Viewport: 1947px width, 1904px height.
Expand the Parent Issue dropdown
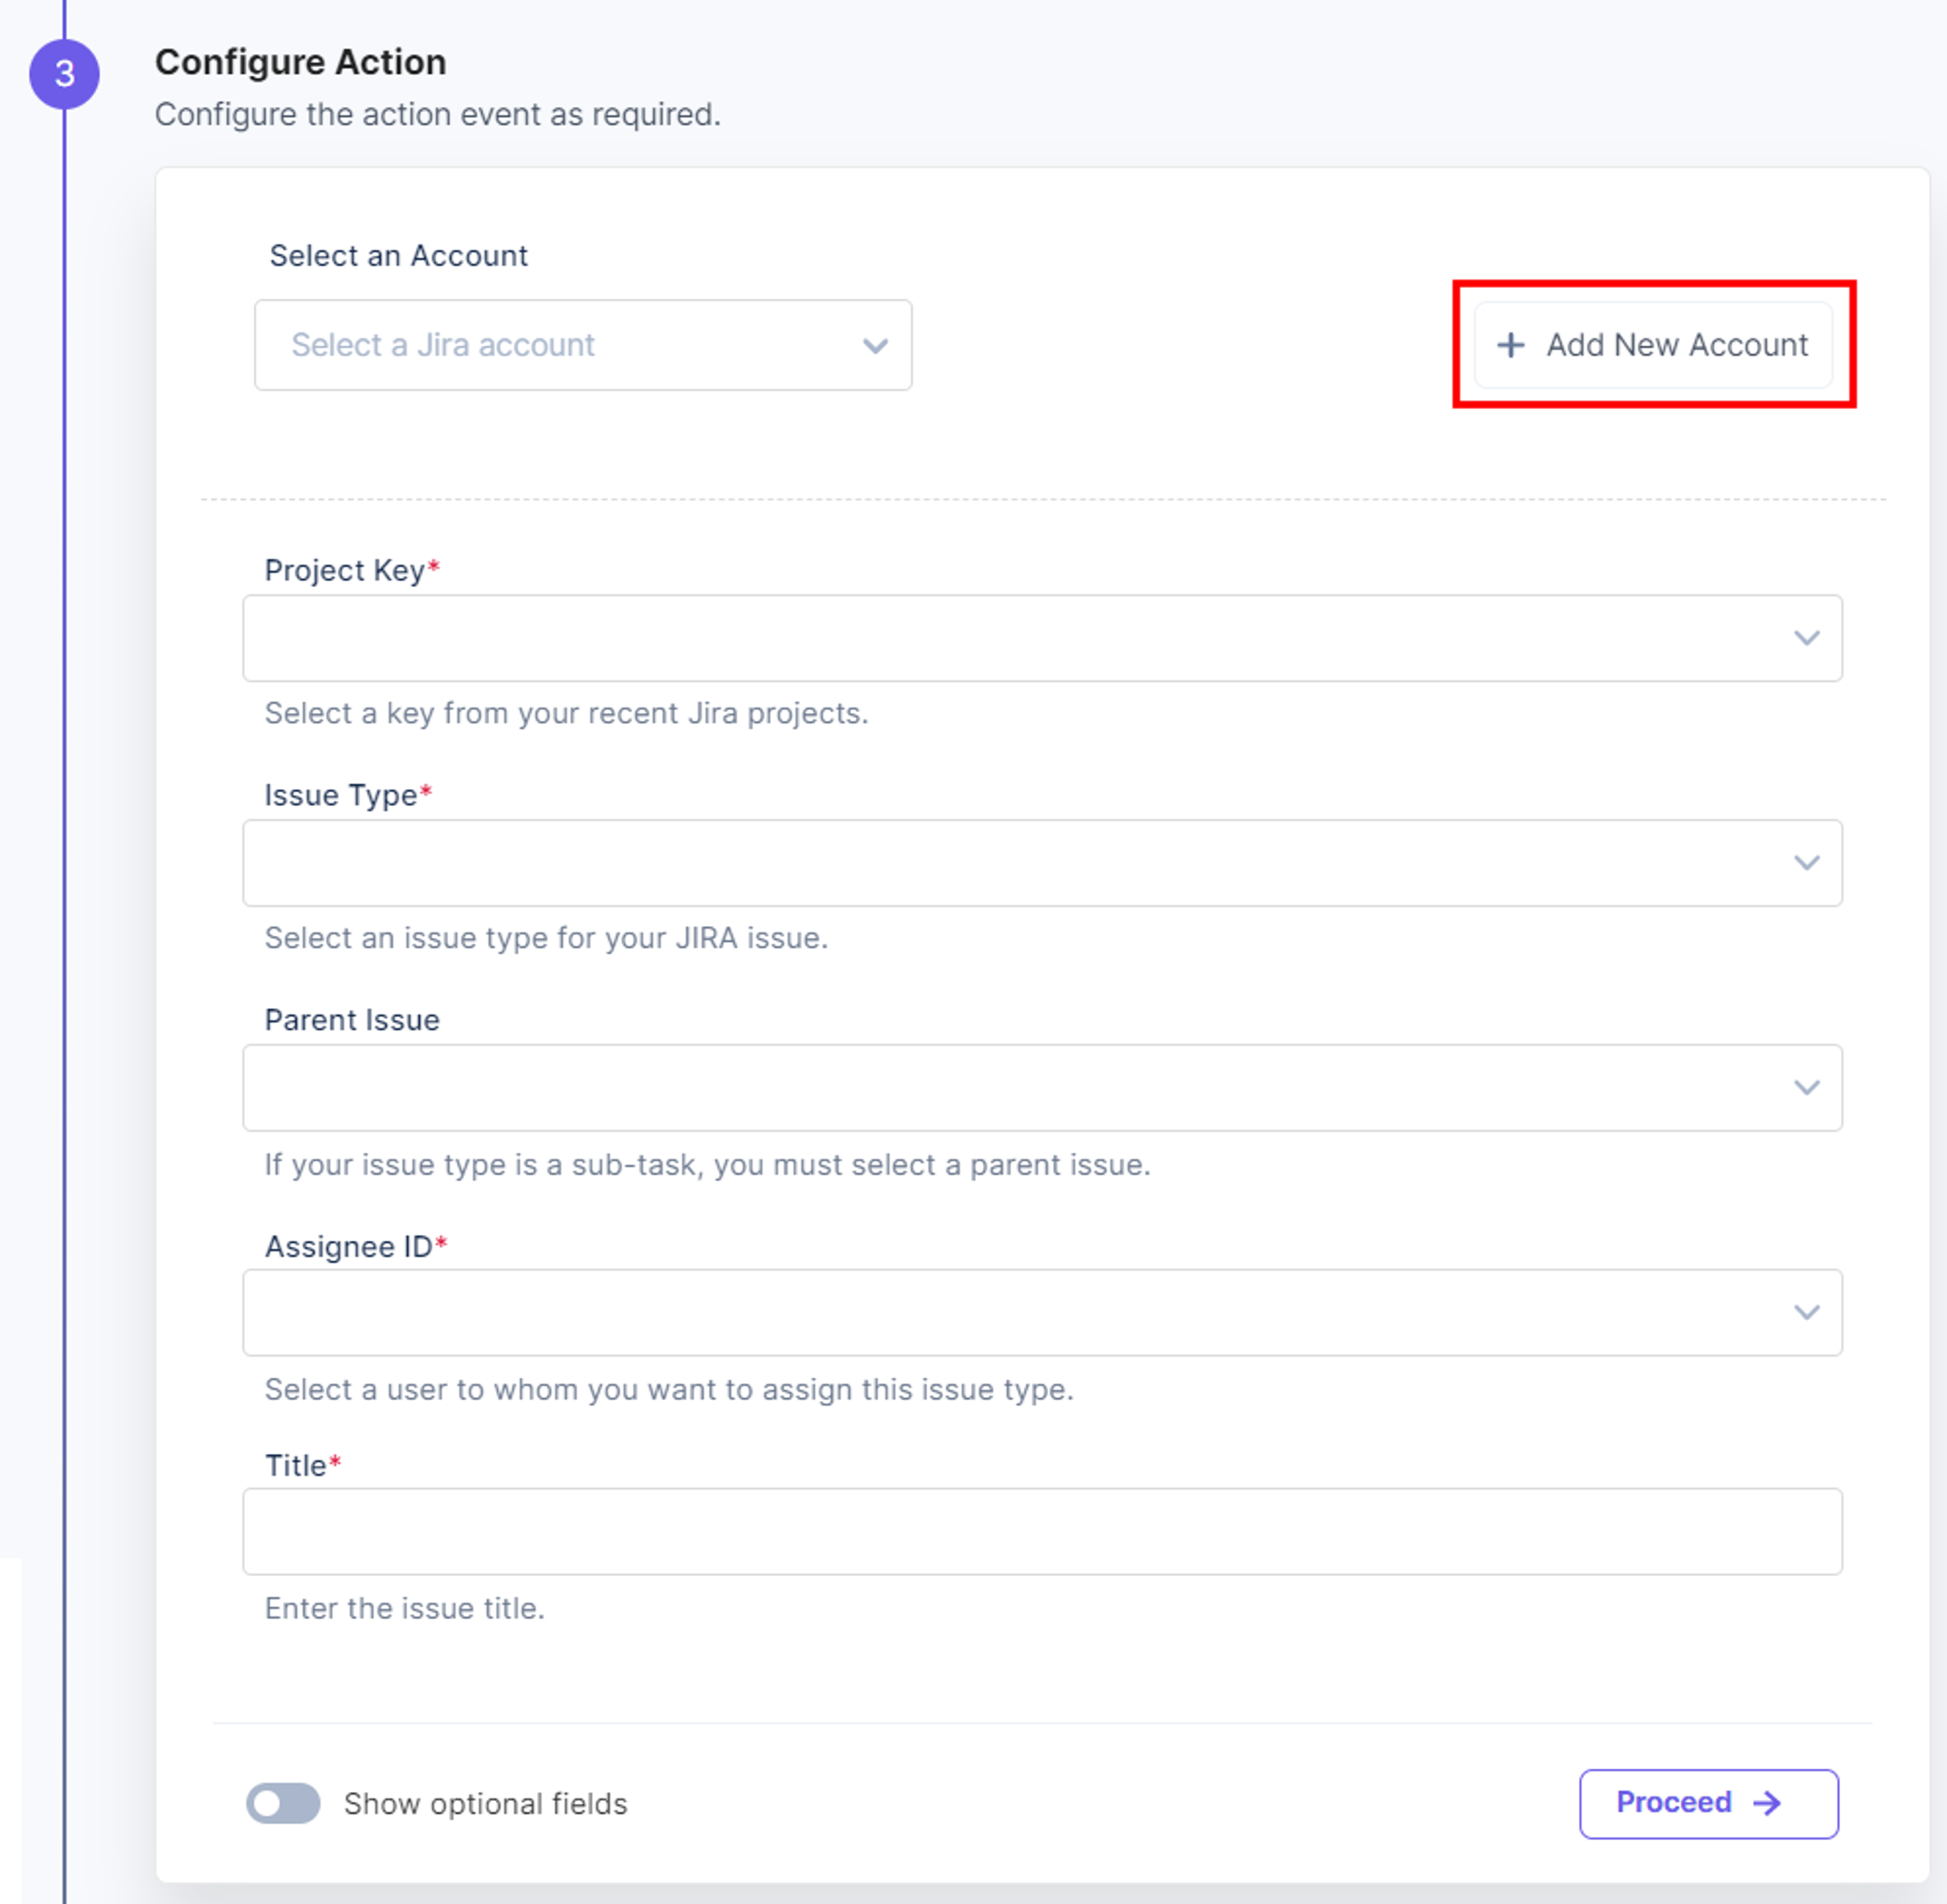click(1042, 1088)
